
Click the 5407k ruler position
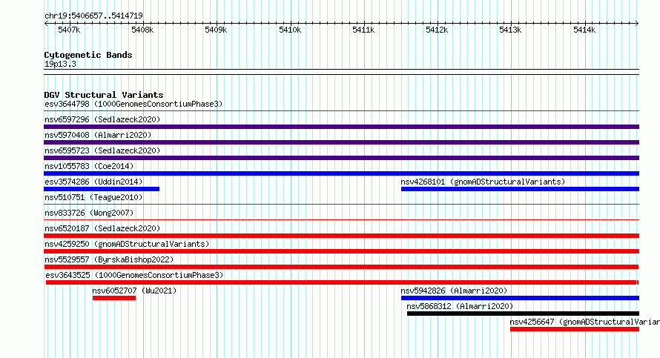[69, 30]
